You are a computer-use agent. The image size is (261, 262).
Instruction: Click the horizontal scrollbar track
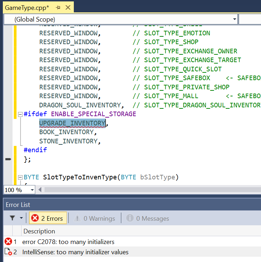(x=153, y=190)
